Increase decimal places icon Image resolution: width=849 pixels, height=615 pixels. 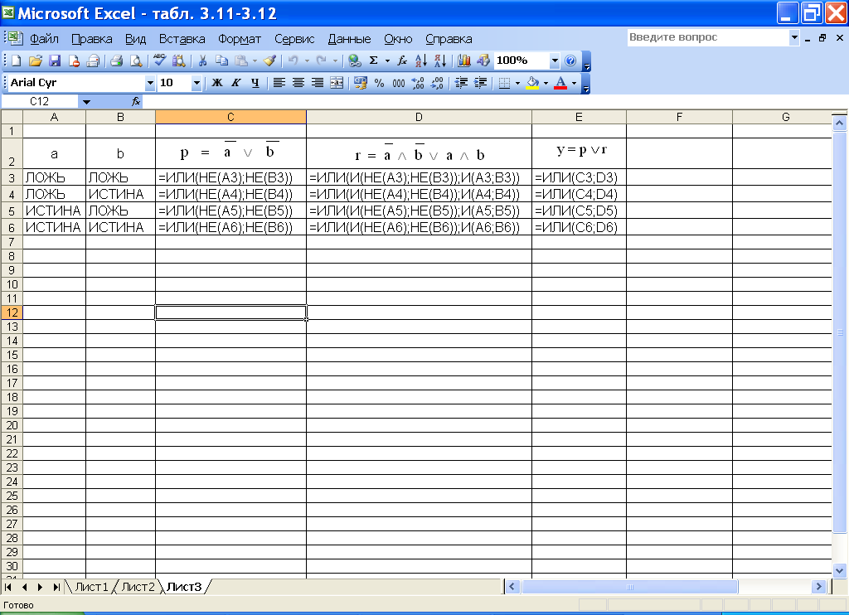pyautogui.click(x=418, y=83)
